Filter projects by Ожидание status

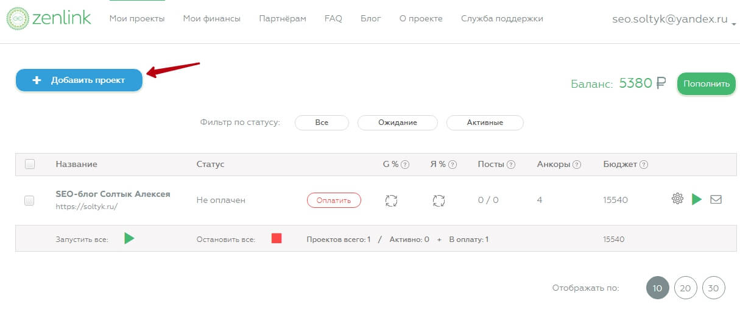[397, 123]
